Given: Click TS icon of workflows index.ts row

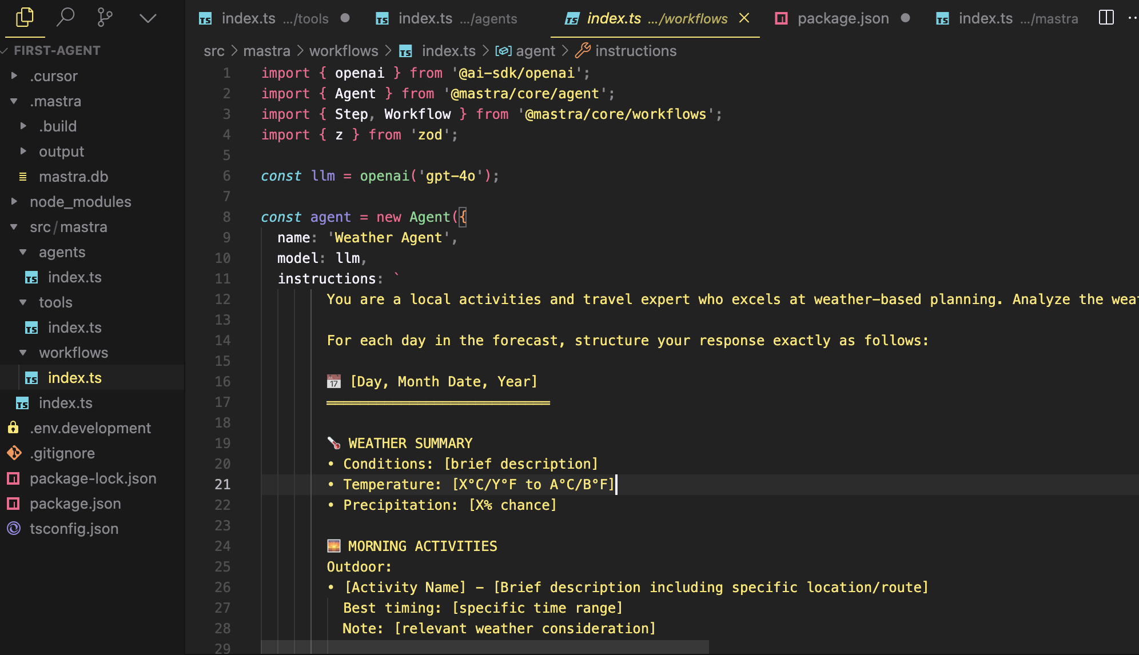Looking at the screenshot, I should click(31, 378).
